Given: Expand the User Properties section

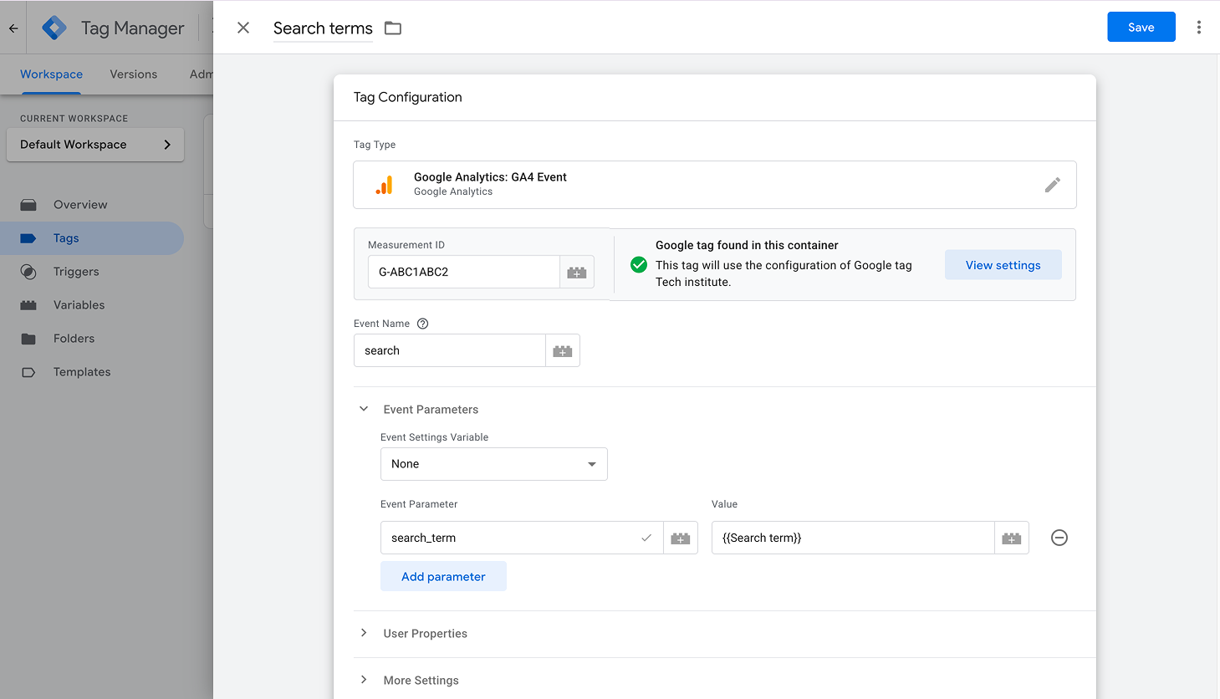Looking at the screenshot, I should [x=364, y=633].
